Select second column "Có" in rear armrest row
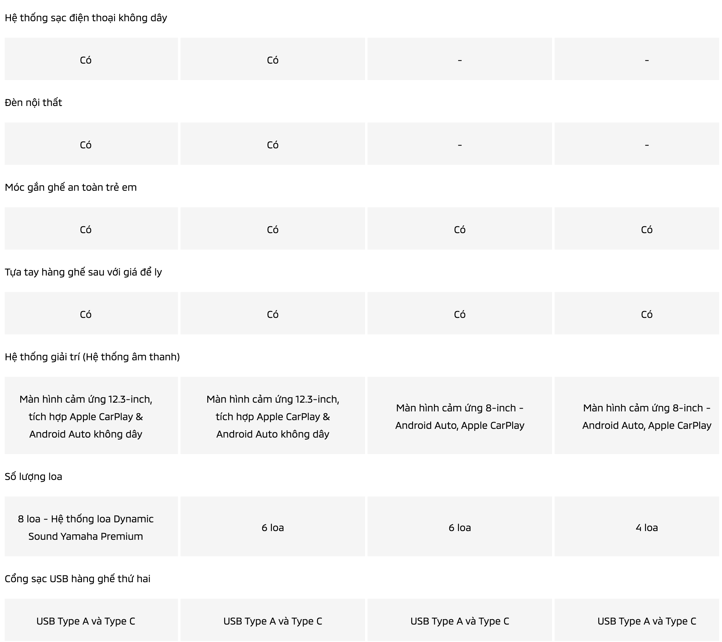The height and width of the screenshot is (642, 722). click(x=273, y=314)
